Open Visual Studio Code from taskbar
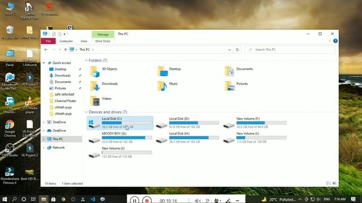 [93, 199]
